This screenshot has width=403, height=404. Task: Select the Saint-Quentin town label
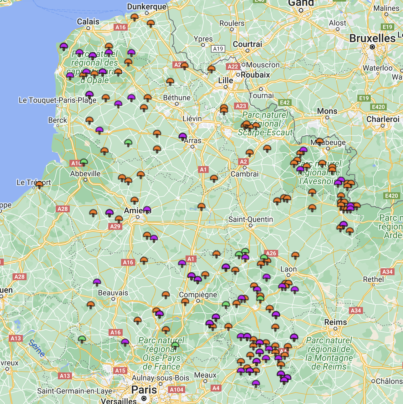250,219
